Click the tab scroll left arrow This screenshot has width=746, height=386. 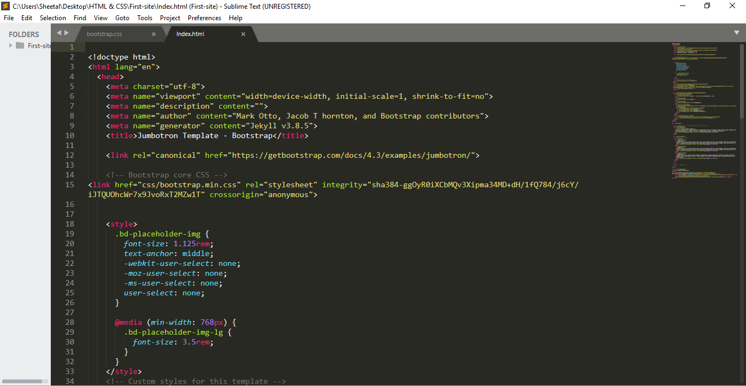click(x=59, y=33)
